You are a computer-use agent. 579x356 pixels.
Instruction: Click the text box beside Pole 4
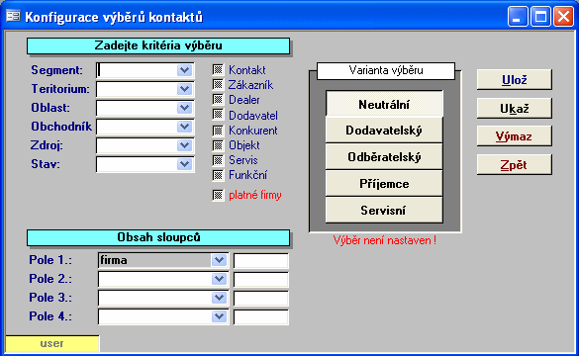pos(261,316)
